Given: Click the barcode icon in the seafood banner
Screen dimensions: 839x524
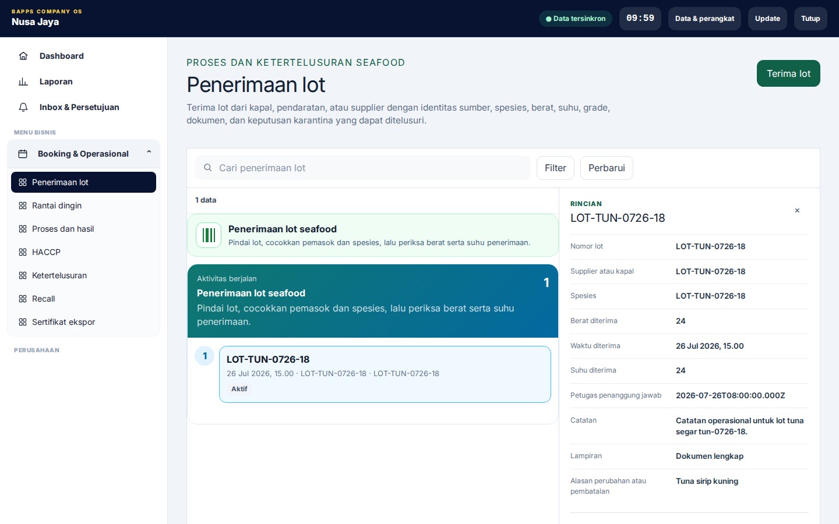Looking at the screenshot, I should coord(209,235).
